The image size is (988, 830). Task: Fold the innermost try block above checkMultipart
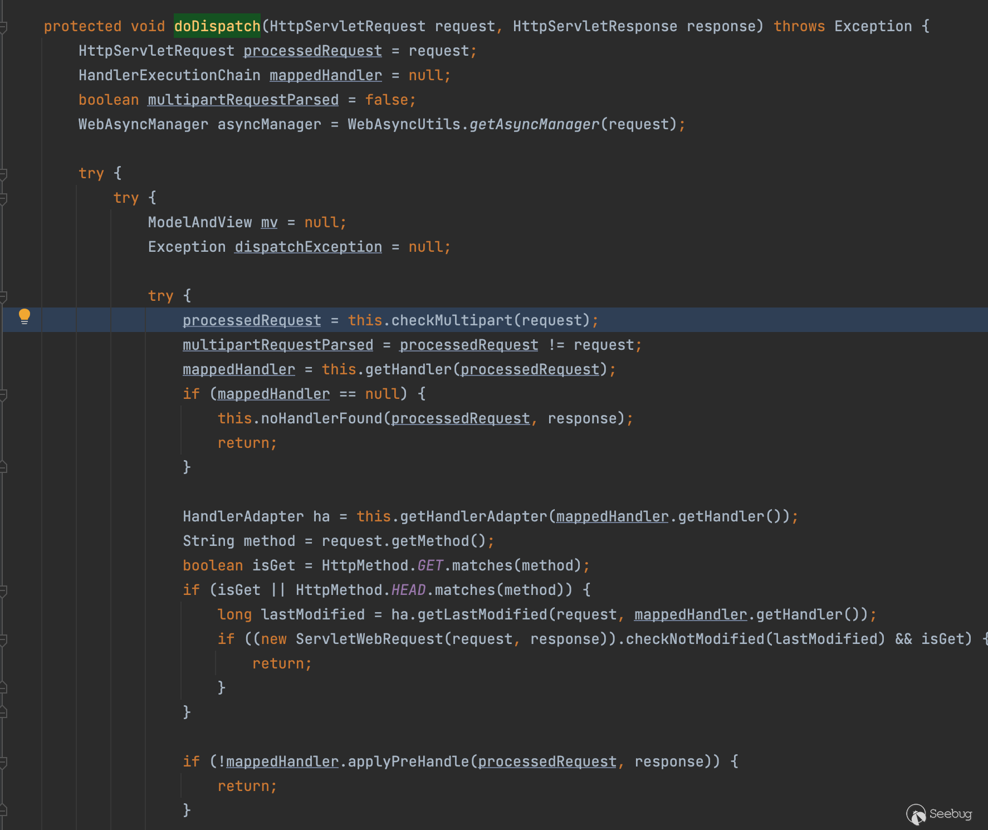click(3, 296)
